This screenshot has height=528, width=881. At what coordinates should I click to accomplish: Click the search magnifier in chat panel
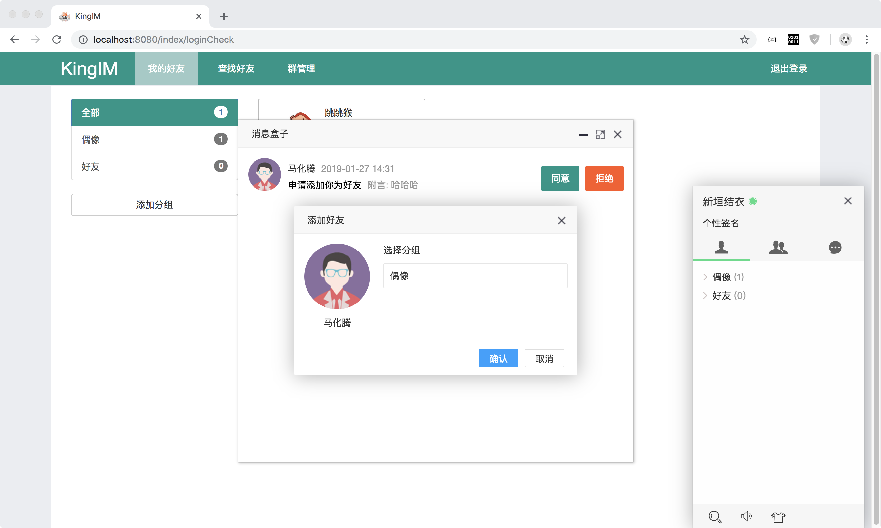click(715, 516)
